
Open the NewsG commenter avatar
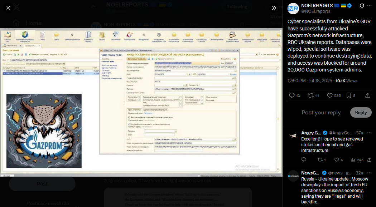tap(293, 176)
